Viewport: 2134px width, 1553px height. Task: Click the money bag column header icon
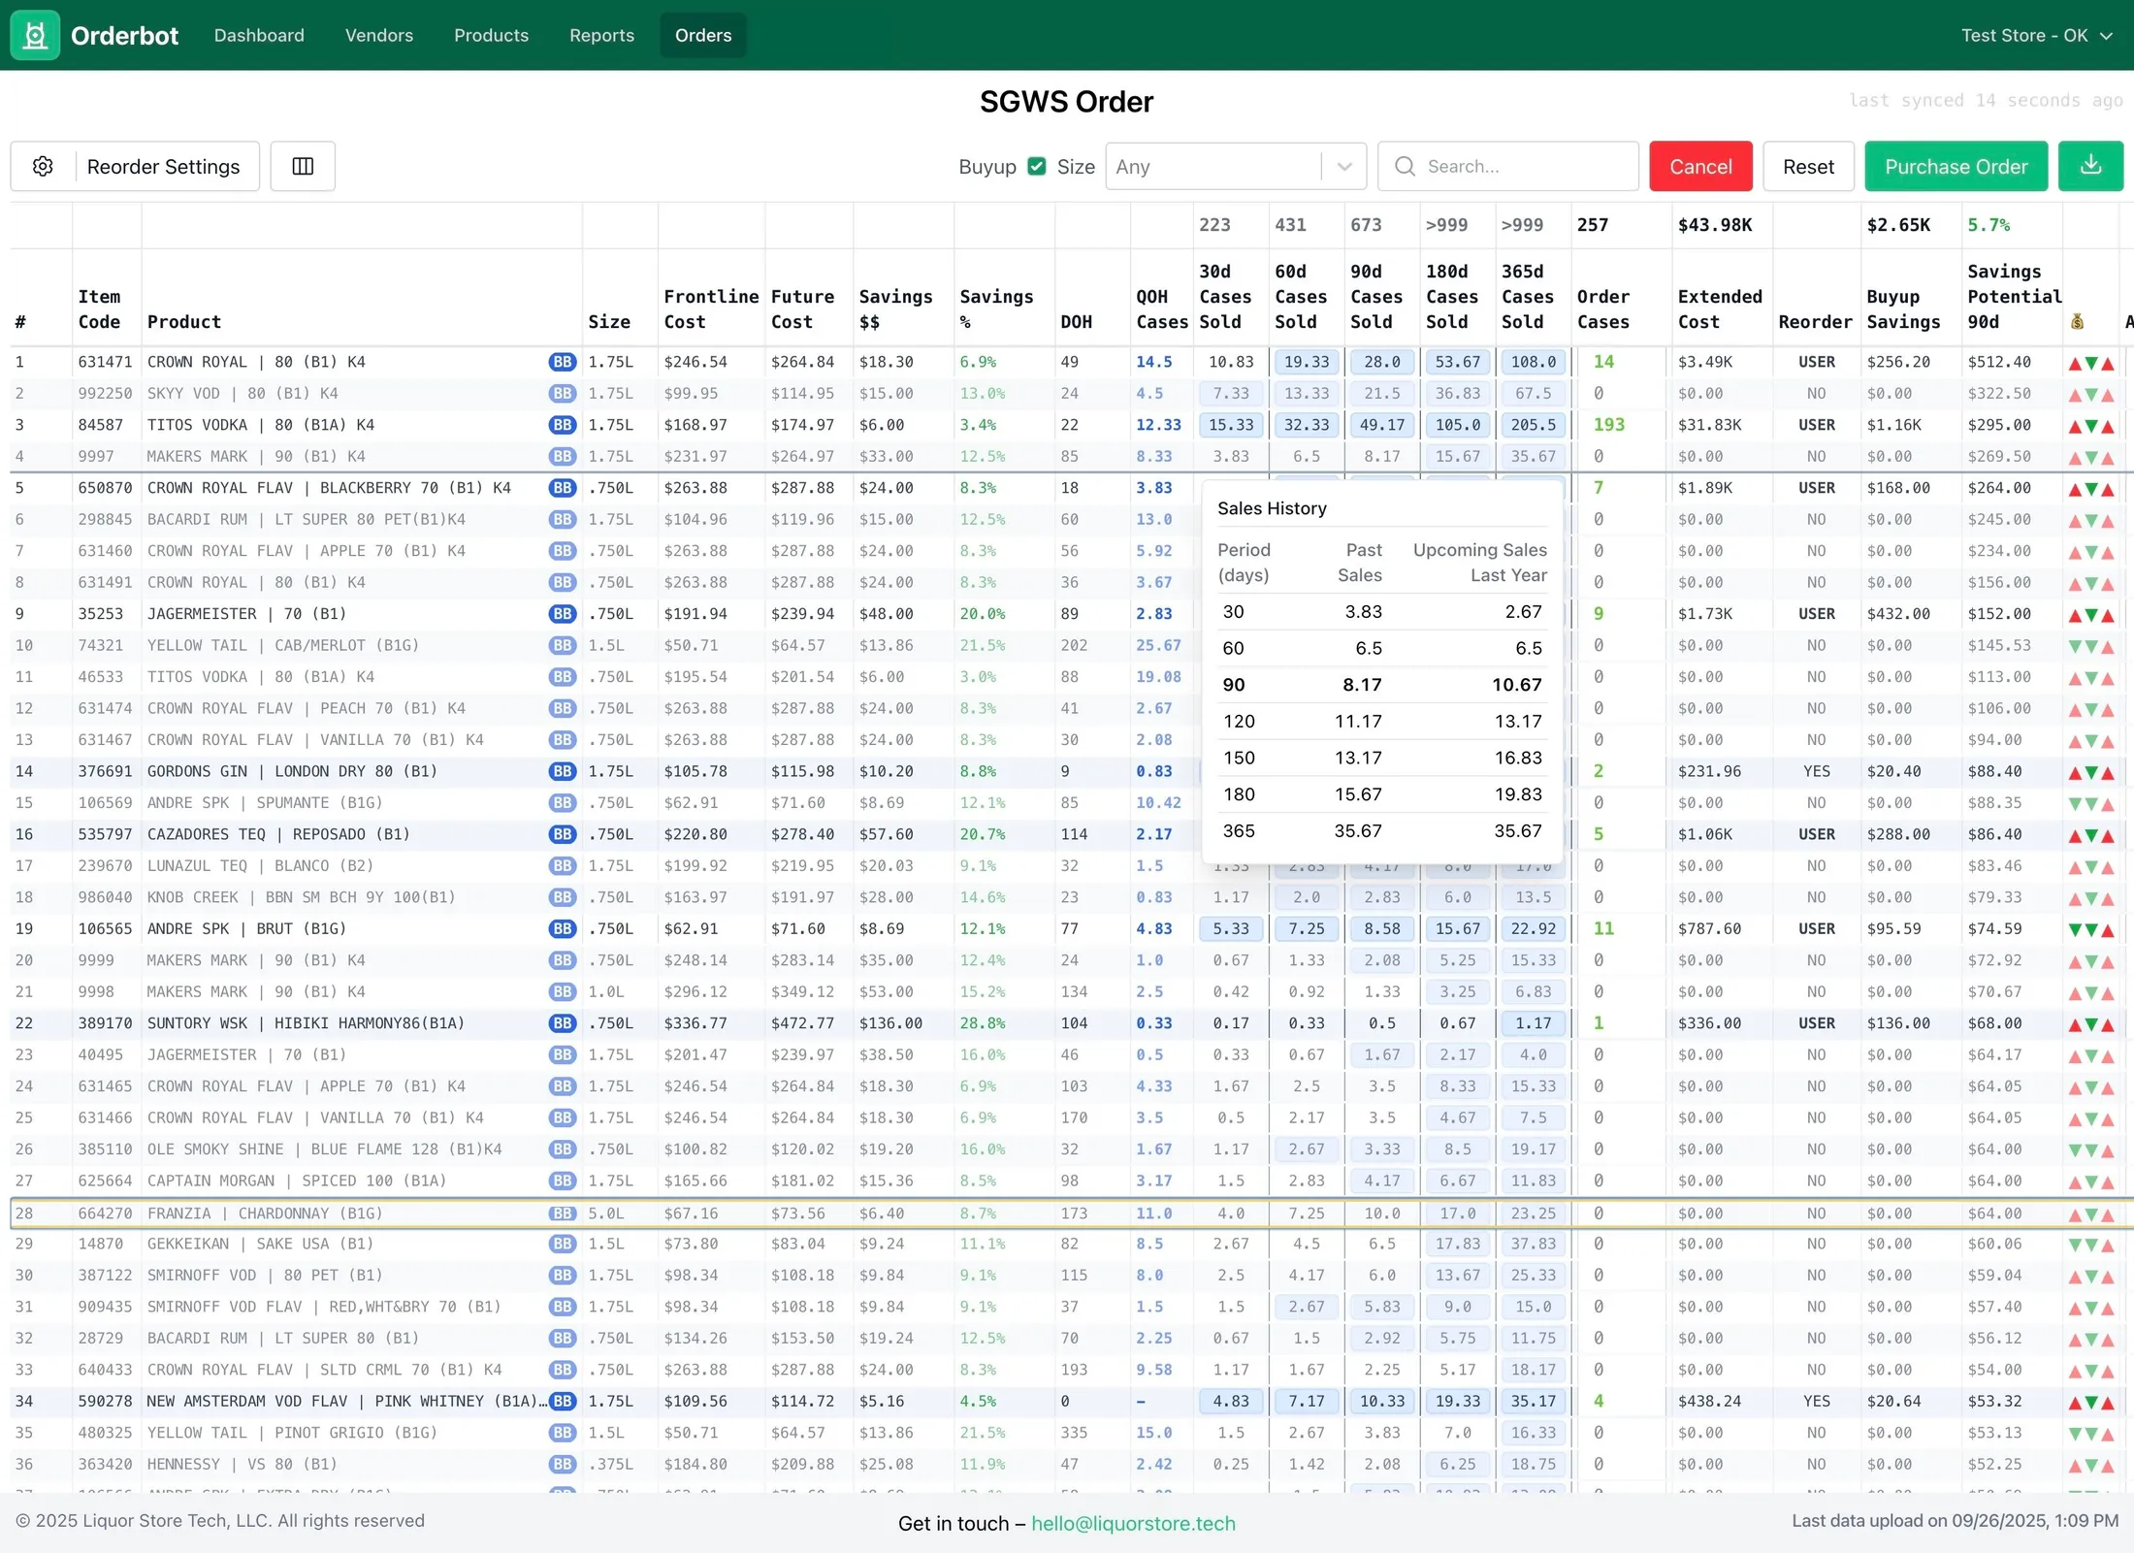click(x=2077, y=322)
